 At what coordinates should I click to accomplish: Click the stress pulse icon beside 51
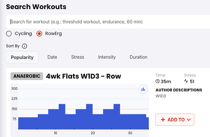pyautogui.click(x=186, y=81)
